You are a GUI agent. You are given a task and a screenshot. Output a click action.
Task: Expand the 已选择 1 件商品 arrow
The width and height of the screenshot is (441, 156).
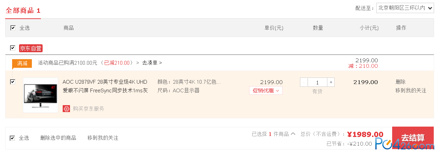click(x=293, y=134)
